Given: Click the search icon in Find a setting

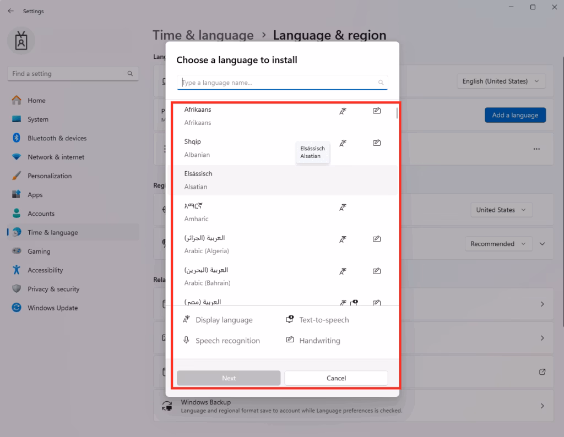Looking at the screenshot, I should click(130, 74).
